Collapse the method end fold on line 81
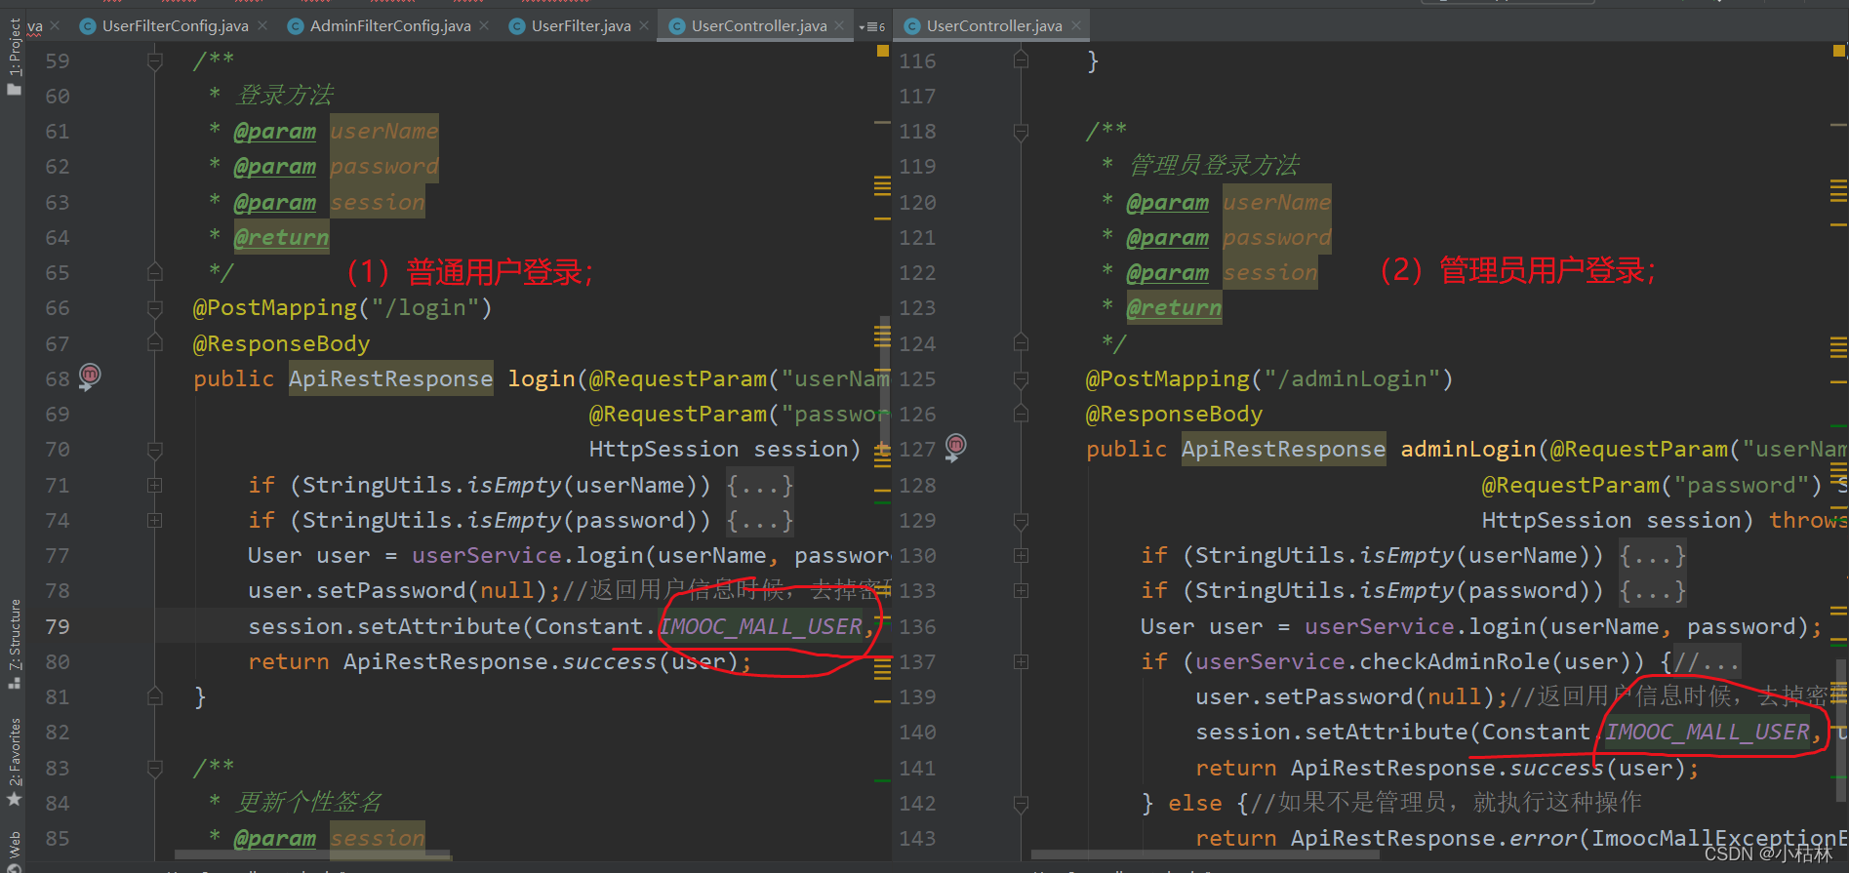 155,696
